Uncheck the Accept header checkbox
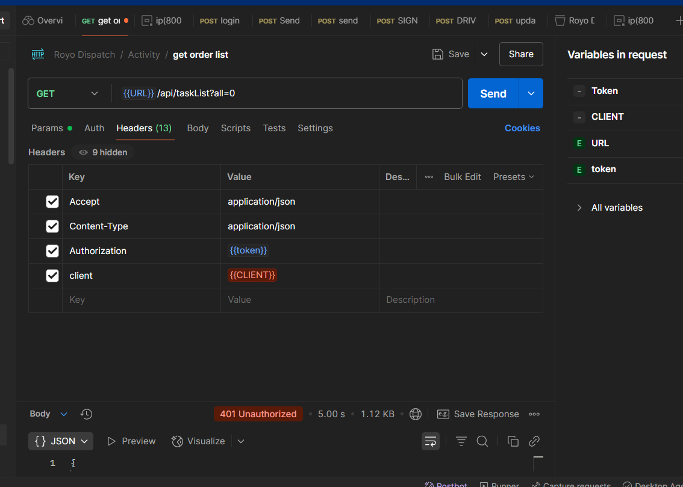 click(52, 202)
